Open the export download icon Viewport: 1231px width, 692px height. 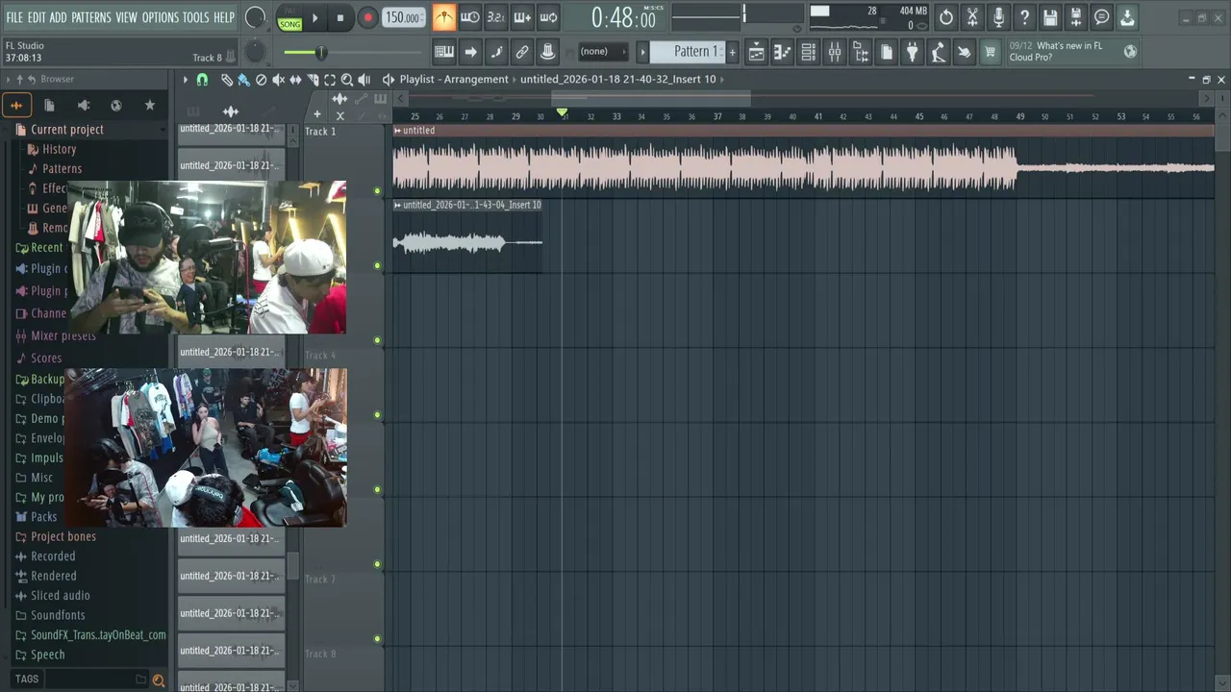click(x=1127, y=17)
